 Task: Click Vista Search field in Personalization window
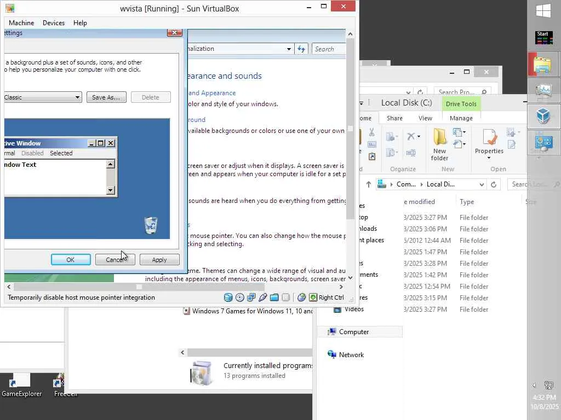[329, 49]
